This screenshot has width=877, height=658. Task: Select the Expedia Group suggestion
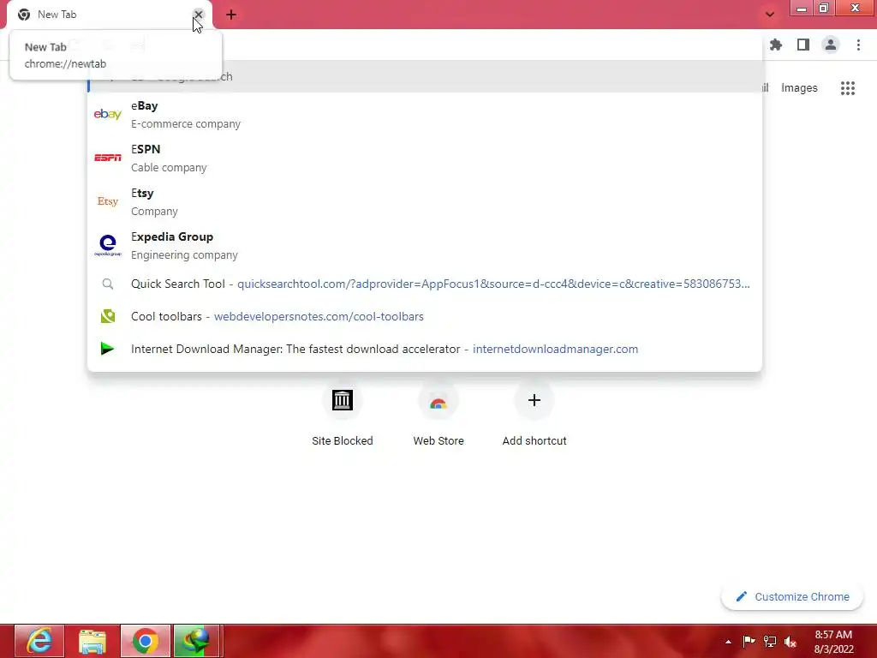coord(425,245)
